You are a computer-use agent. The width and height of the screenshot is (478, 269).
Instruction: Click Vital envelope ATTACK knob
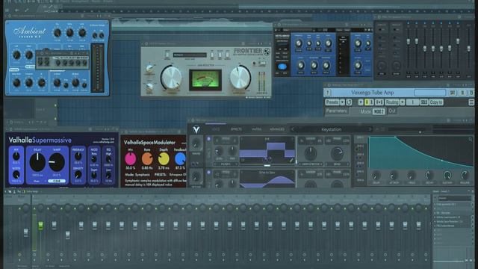click(394, 176)
